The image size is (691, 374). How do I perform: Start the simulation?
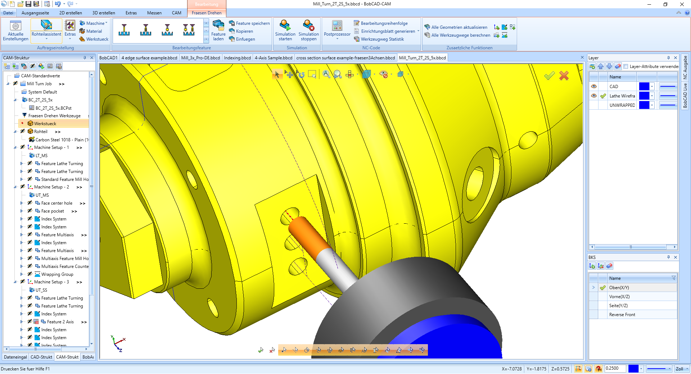coord(285,31)
